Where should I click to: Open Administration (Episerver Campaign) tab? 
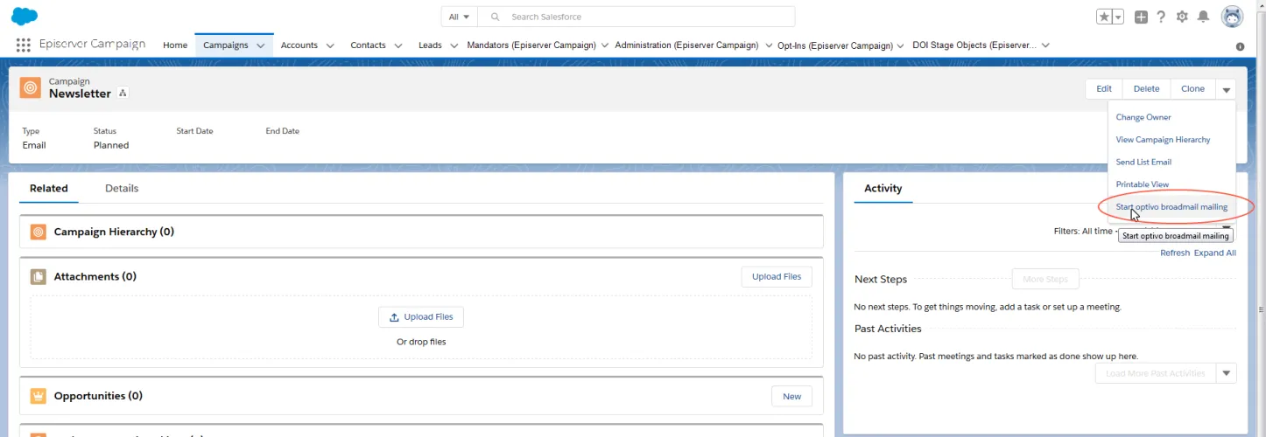pos(686,45)
